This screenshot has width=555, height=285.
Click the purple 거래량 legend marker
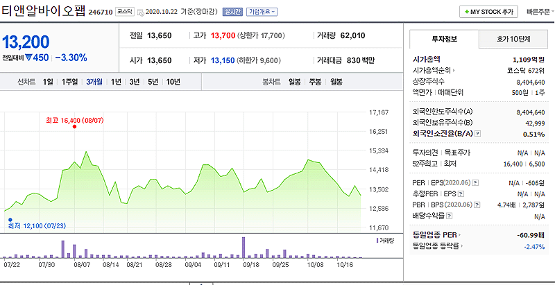click(x=377, y=241)
